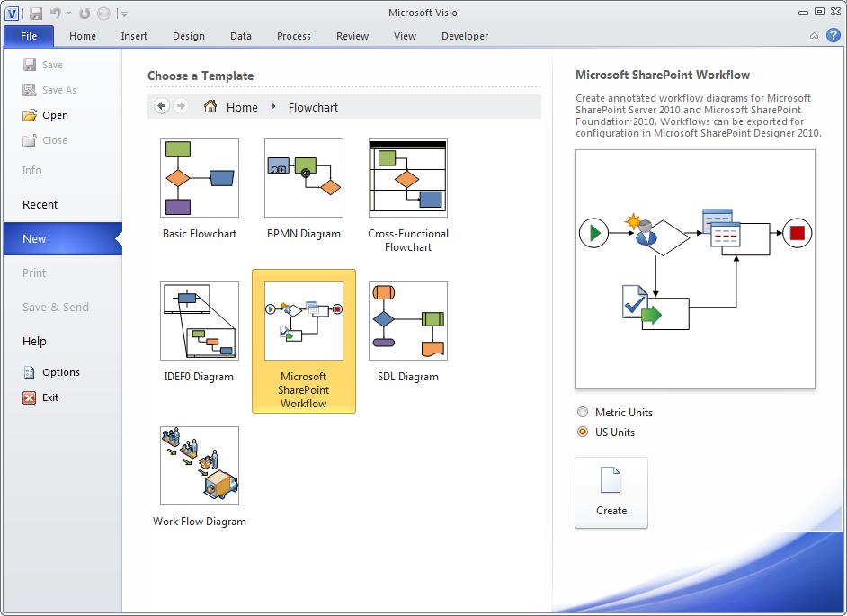
Task: Select Recent in the Backstage menu
Action: point(40,205)
